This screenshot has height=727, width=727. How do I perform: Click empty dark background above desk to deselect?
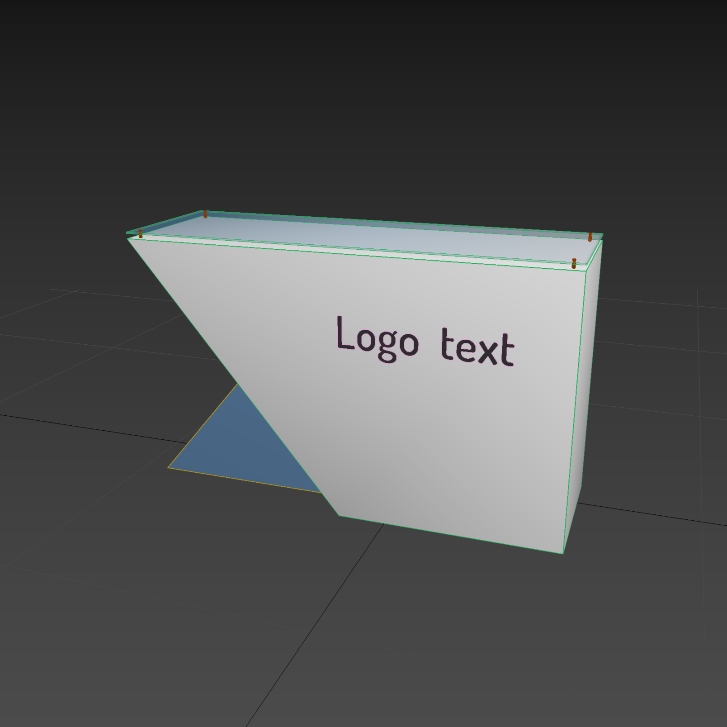[x=362, y=90]
